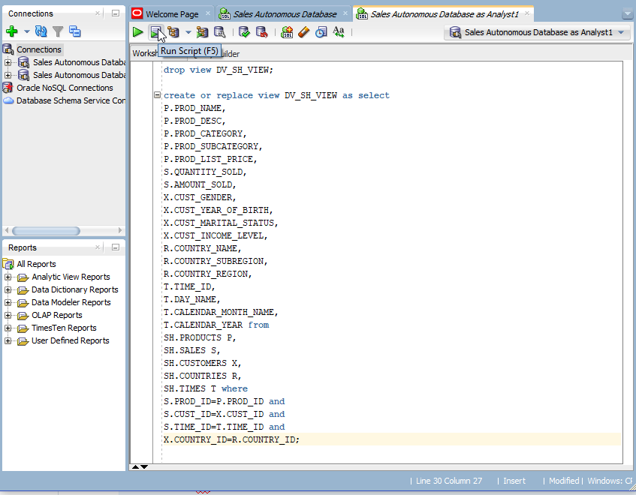
Task: Click the line S.QUANTITY_SOLD,
Action: (205, 172)
